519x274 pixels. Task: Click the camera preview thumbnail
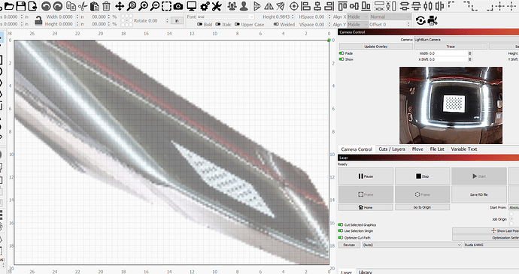click(x=451, y=105)
